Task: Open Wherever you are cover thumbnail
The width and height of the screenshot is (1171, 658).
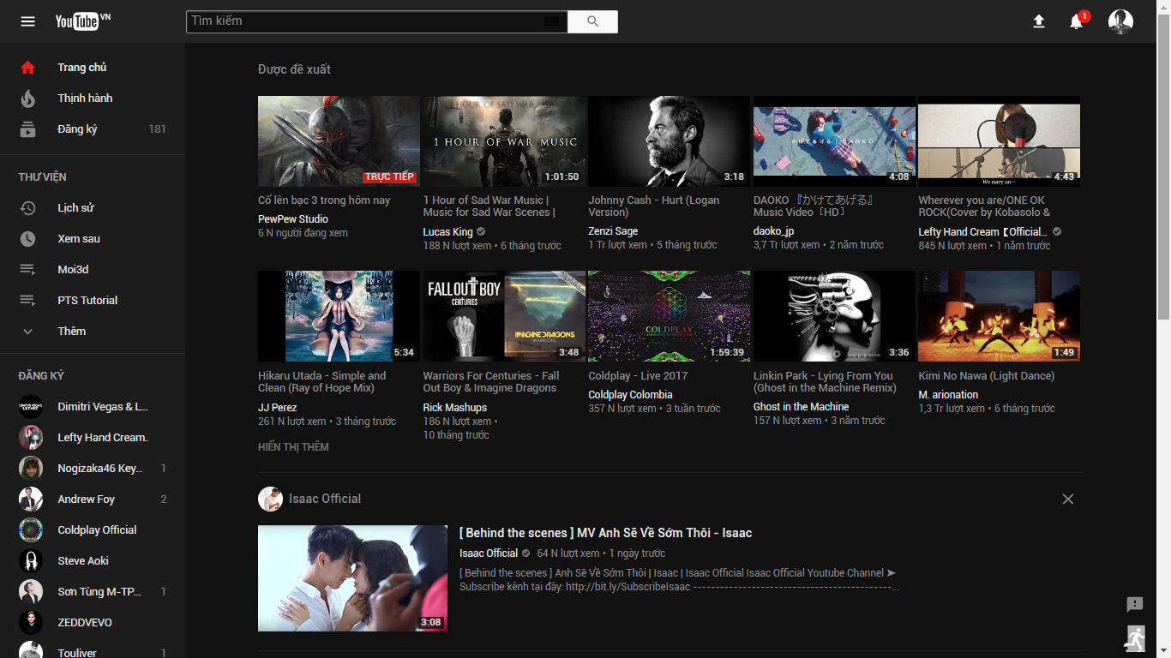Action: click(x=999, y=141)
